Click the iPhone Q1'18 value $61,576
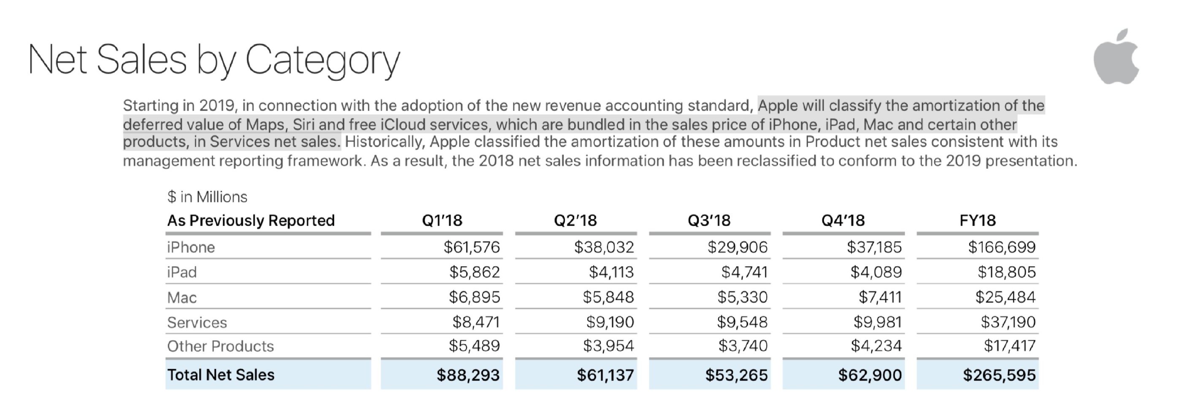The height and width of the screenshot is (405, 1192). pos(471,247)
